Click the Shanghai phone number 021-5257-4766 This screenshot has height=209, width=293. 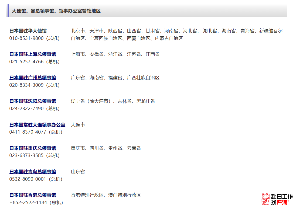(26, 62)
